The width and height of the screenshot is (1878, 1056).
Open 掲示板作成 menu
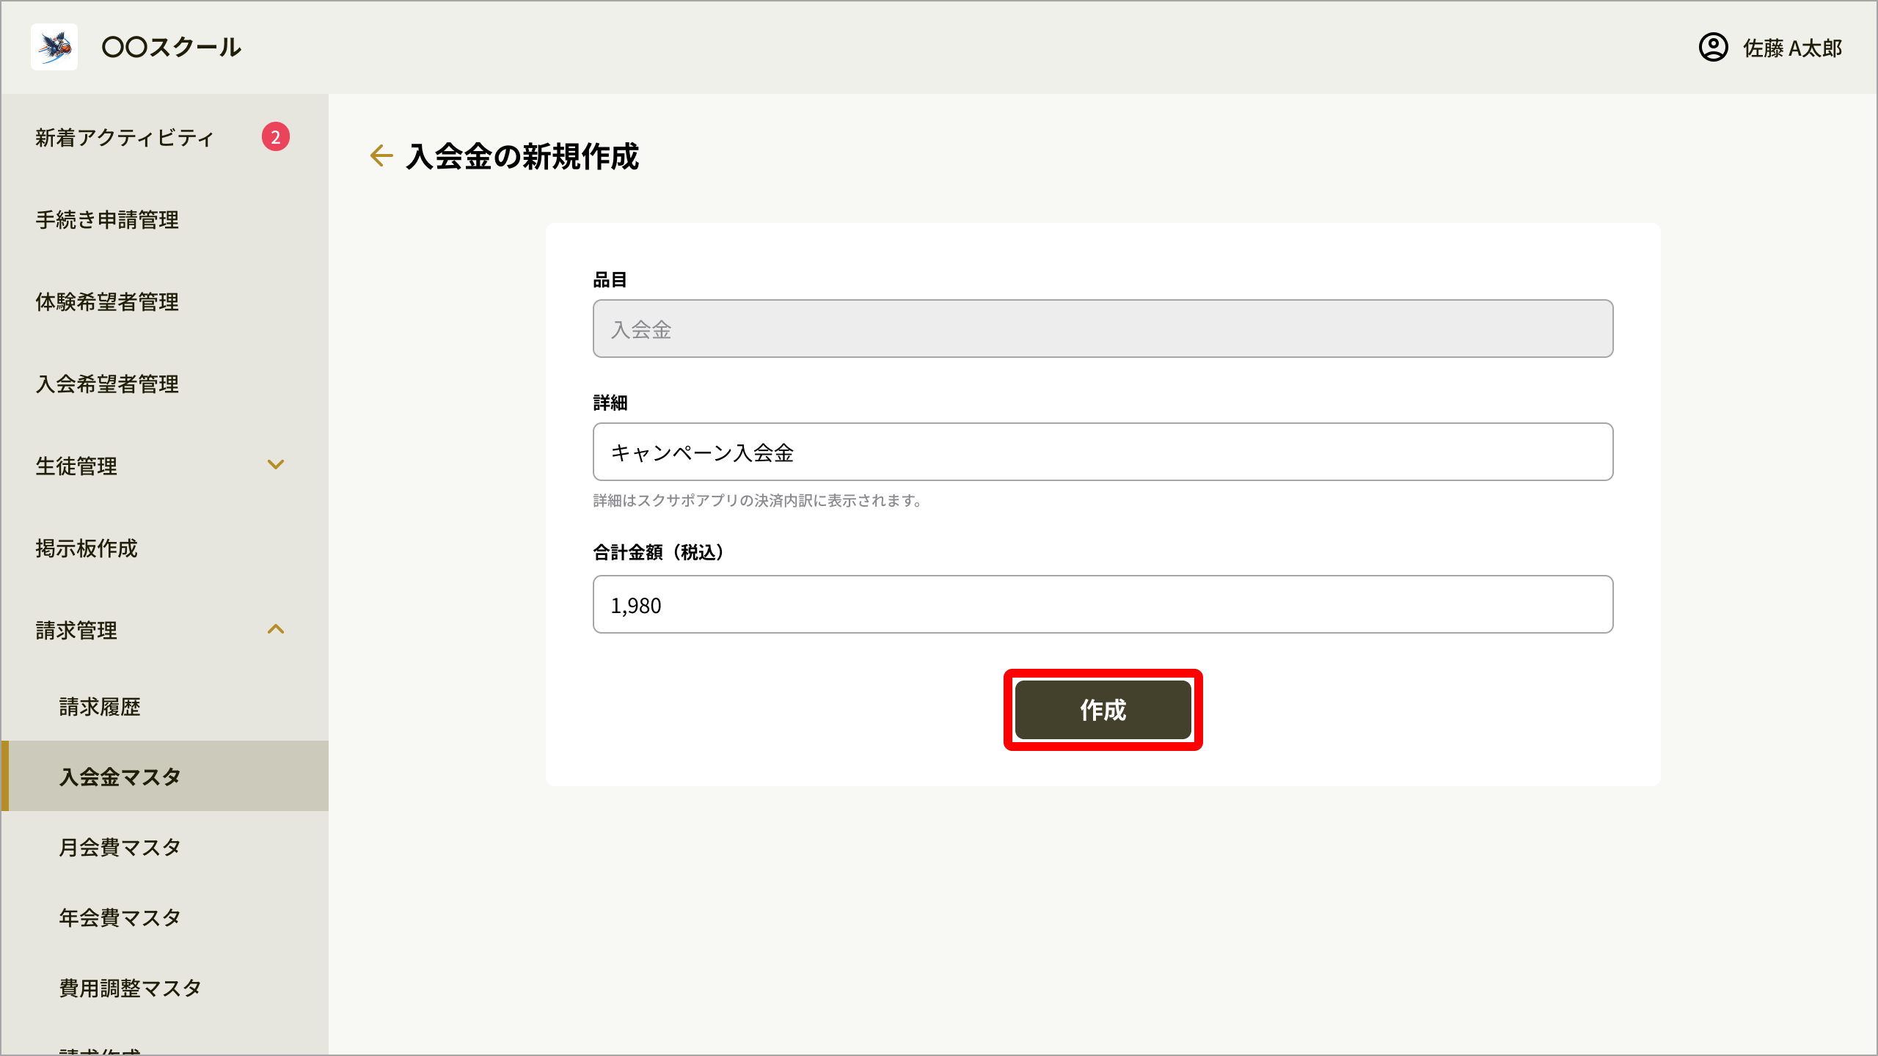(87, 548)
